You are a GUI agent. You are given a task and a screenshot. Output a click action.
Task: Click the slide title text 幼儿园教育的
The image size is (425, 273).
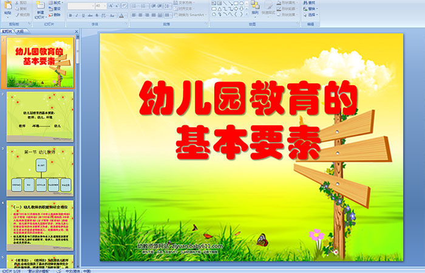tap(248, 98)
